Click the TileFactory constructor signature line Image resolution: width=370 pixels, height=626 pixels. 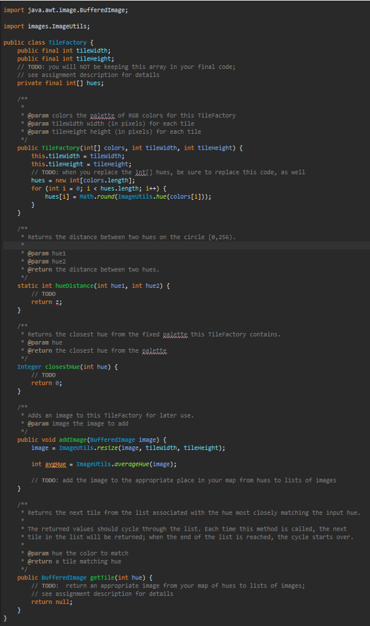(130, 148)
